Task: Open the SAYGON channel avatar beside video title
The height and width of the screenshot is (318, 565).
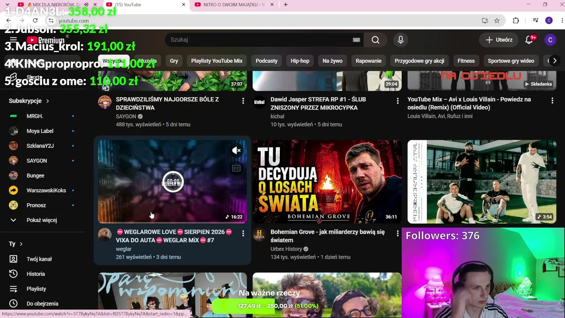Action: pos(105,102)
